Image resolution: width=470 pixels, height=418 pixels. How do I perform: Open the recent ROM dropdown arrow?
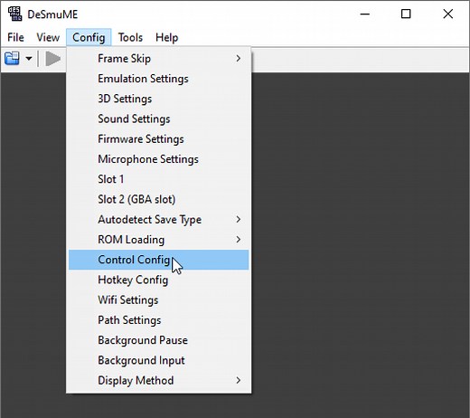click(x=29, y=58)
